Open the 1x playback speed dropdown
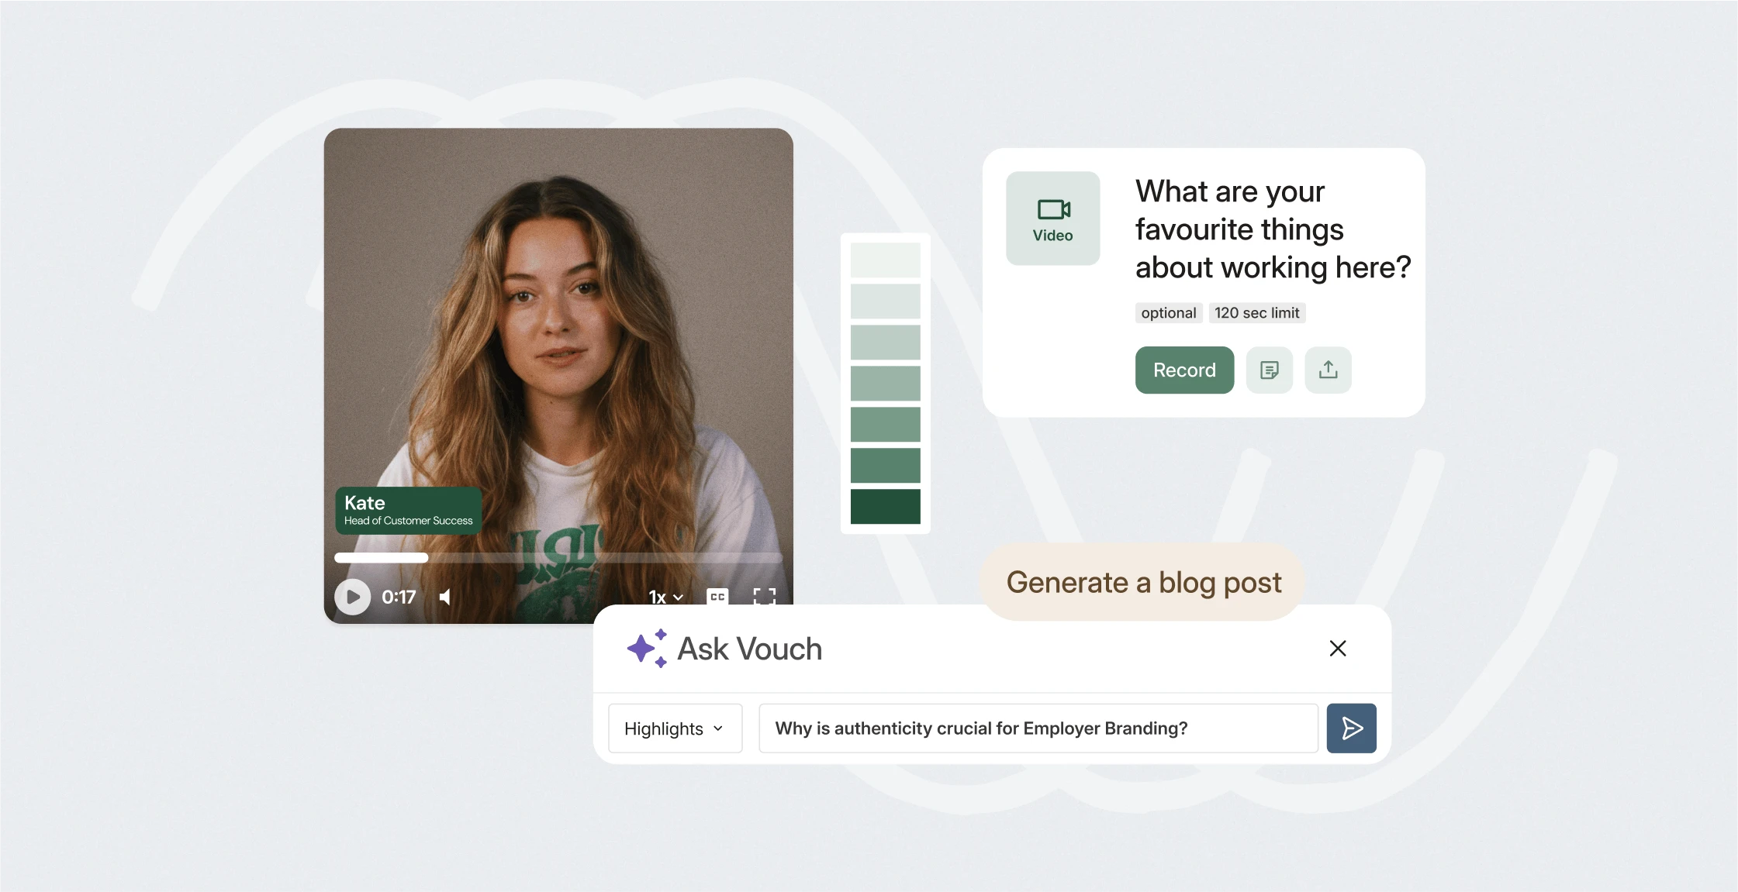Screen dimensions: 1738x892 point(666,597)
